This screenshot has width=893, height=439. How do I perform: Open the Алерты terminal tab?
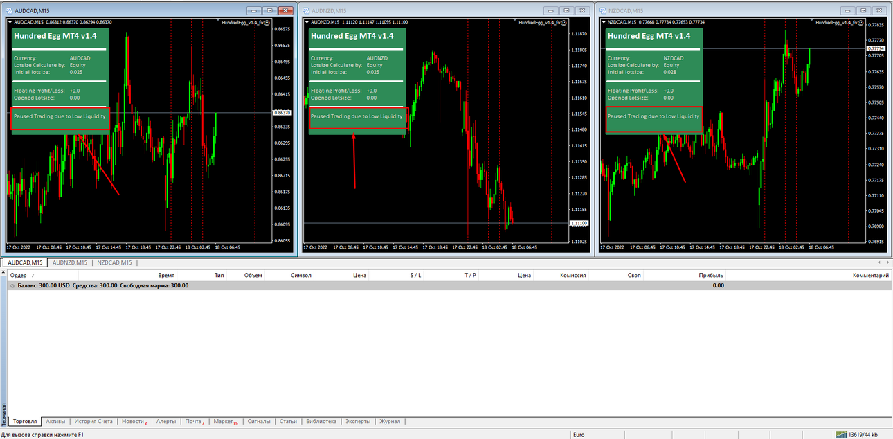166,421
